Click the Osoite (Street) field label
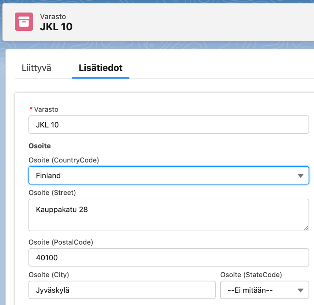 52,192
